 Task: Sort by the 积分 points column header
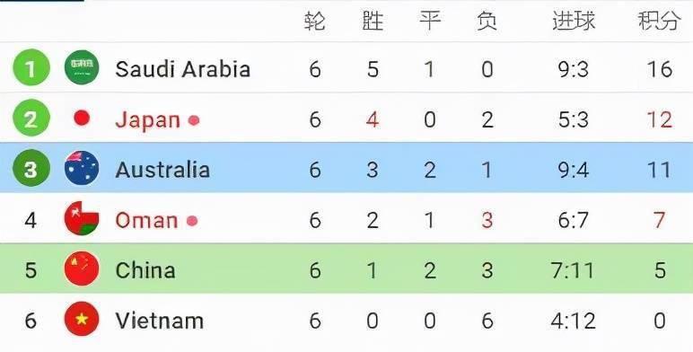coord(659,21)
